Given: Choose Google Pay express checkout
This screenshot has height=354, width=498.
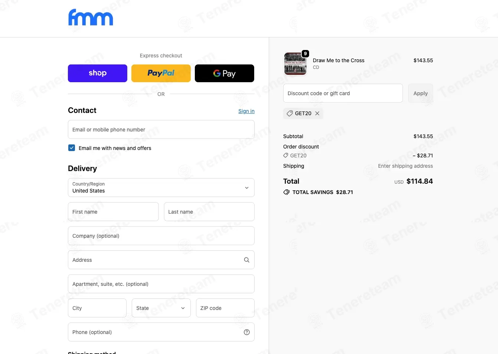Looking at the screenshot, I should 225,73.
